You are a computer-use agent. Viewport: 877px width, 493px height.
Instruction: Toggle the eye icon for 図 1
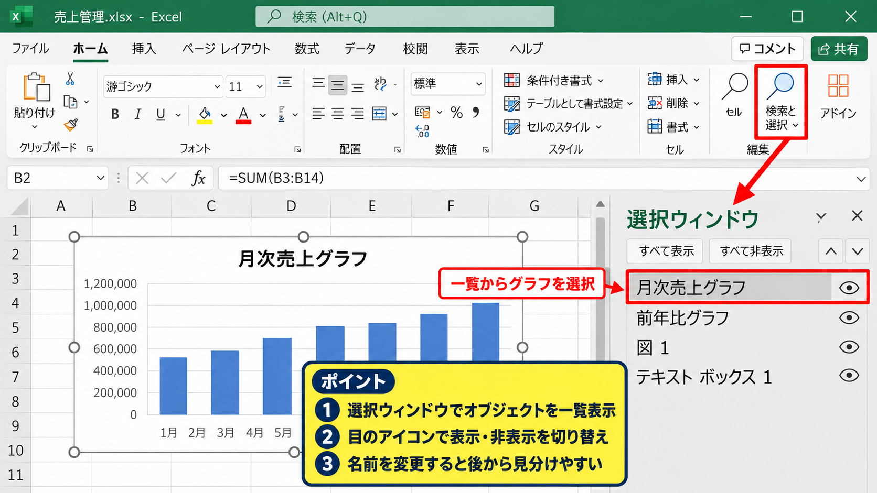(x=849, y=347)
